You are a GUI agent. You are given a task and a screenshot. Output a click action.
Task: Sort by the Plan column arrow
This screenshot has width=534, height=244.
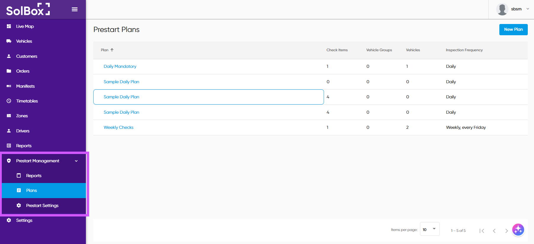[112, 50]
